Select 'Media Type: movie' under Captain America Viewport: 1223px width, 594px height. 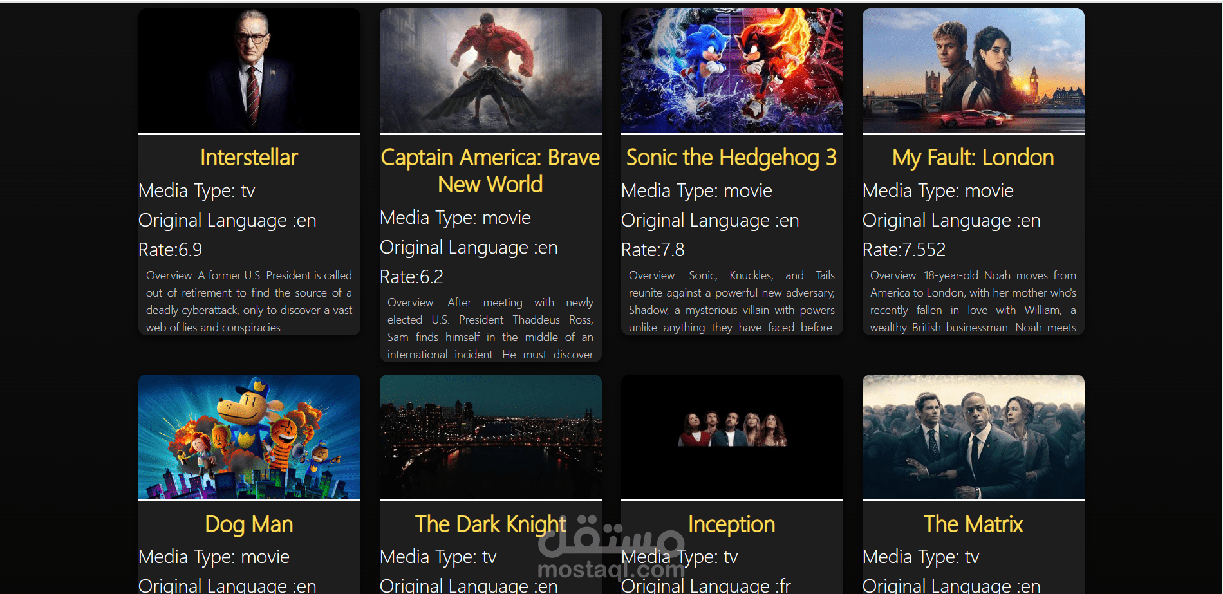(455, 218)
